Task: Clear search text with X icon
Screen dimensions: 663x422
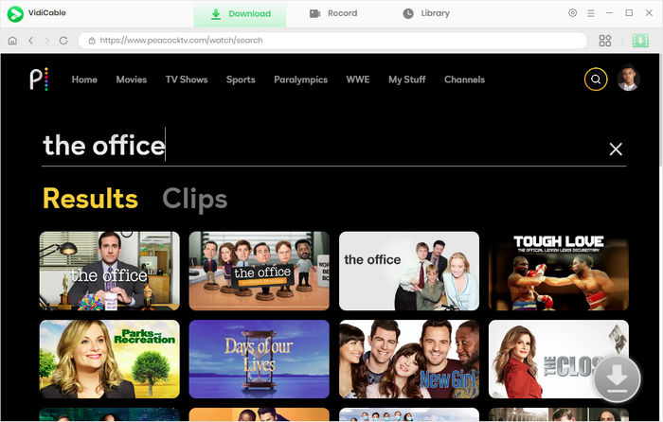Action: pos(616,149)
